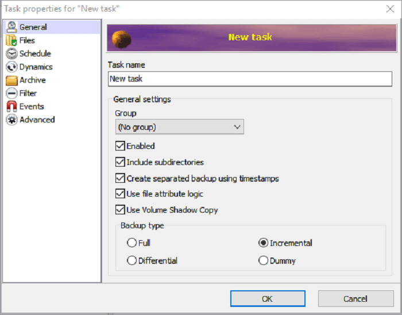The width and height of the screenshot is (402, 315).
Task: Click the Cancel button
Action: (x=355, y=299)
